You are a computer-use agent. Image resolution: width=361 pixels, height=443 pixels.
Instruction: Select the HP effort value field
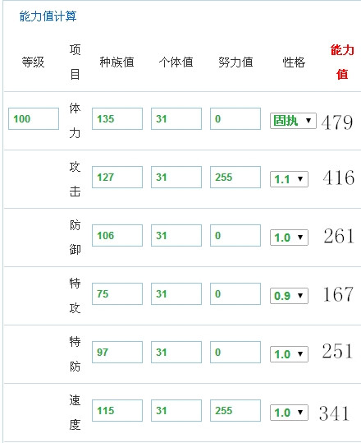click(235, 118)
